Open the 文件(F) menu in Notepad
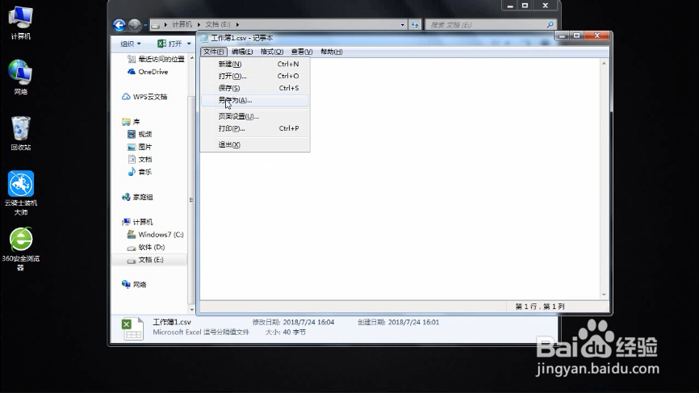This screenshot has width=699, height=393. tap(214, 52)
